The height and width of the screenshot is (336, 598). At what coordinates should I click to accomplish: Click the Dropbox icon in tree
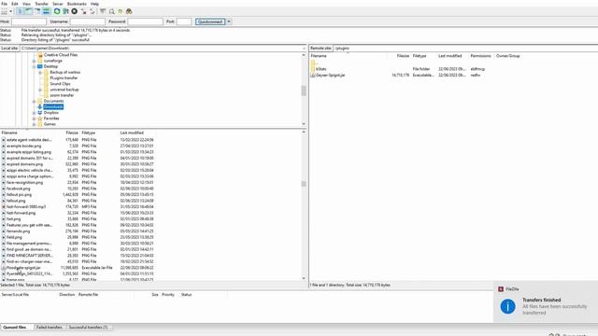point(39,113)
